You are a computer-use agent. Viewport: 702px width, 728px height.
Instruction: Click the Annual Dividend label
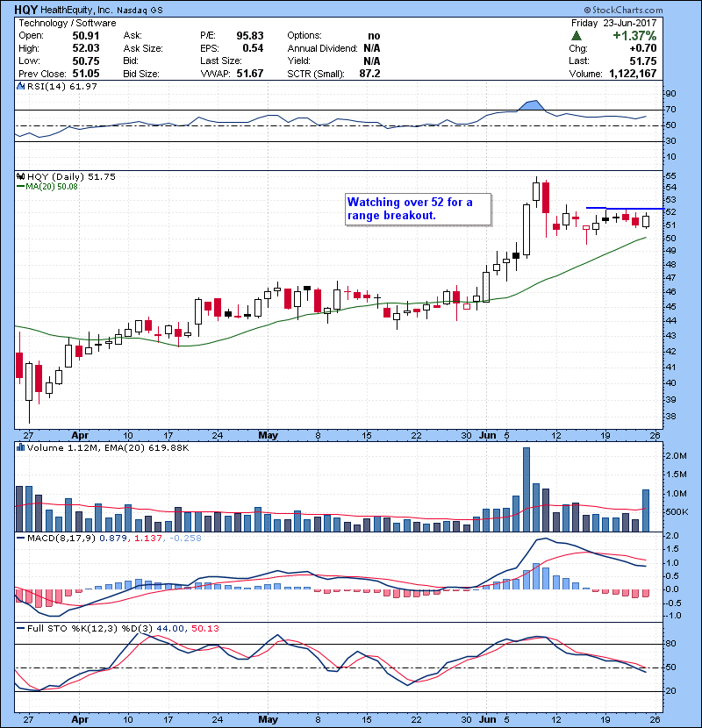click(x=322, y=48)
